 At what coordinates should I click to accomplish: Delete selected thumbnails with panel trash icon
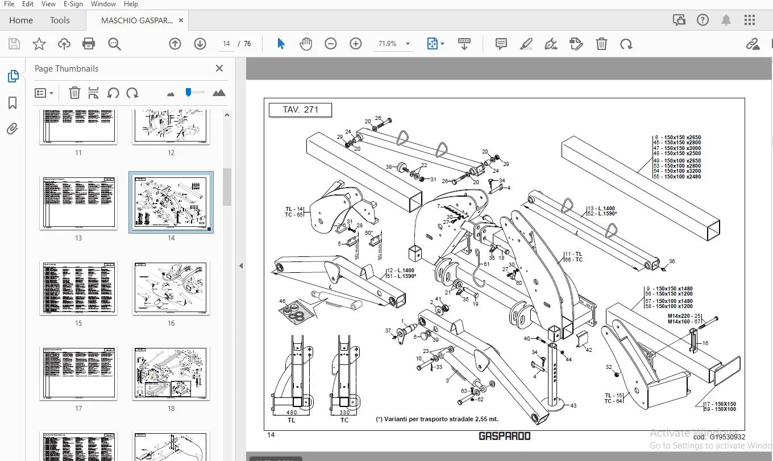pyautogui.click(x=74, y=93)
